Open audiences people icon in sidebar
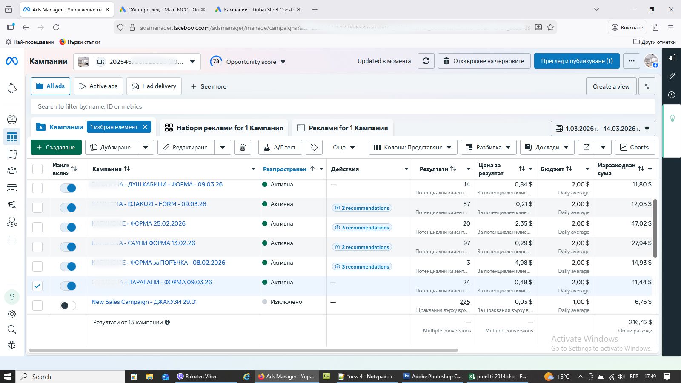This screenshot has width=681, height=383. tap(12, 171)
